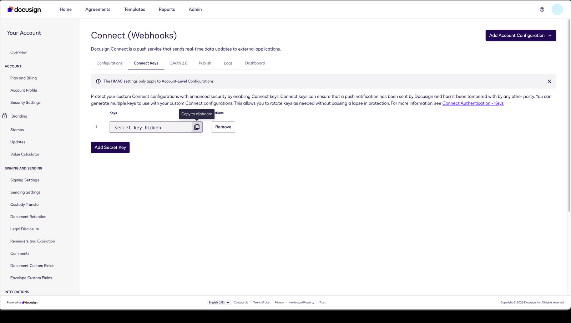Image resolution: width=571 pixels, height=323 pixels.
Task: Open the Reports menu
Action: point(167,10)
